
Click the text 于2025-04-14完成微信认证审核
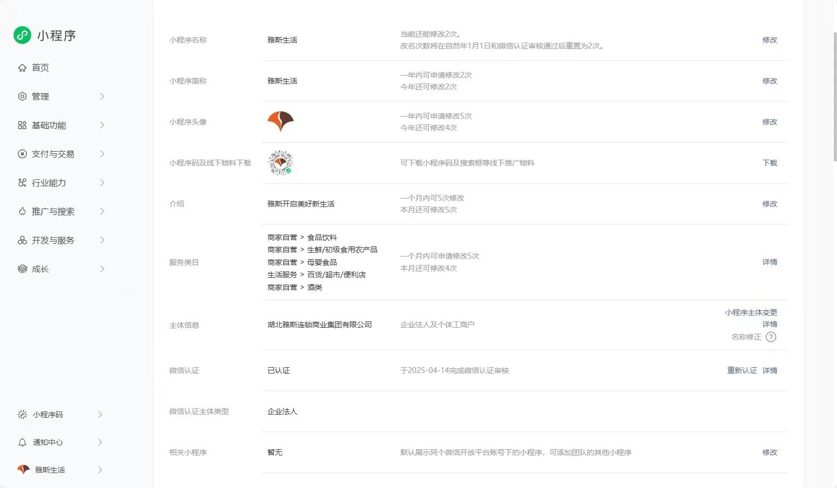(455, 370)
